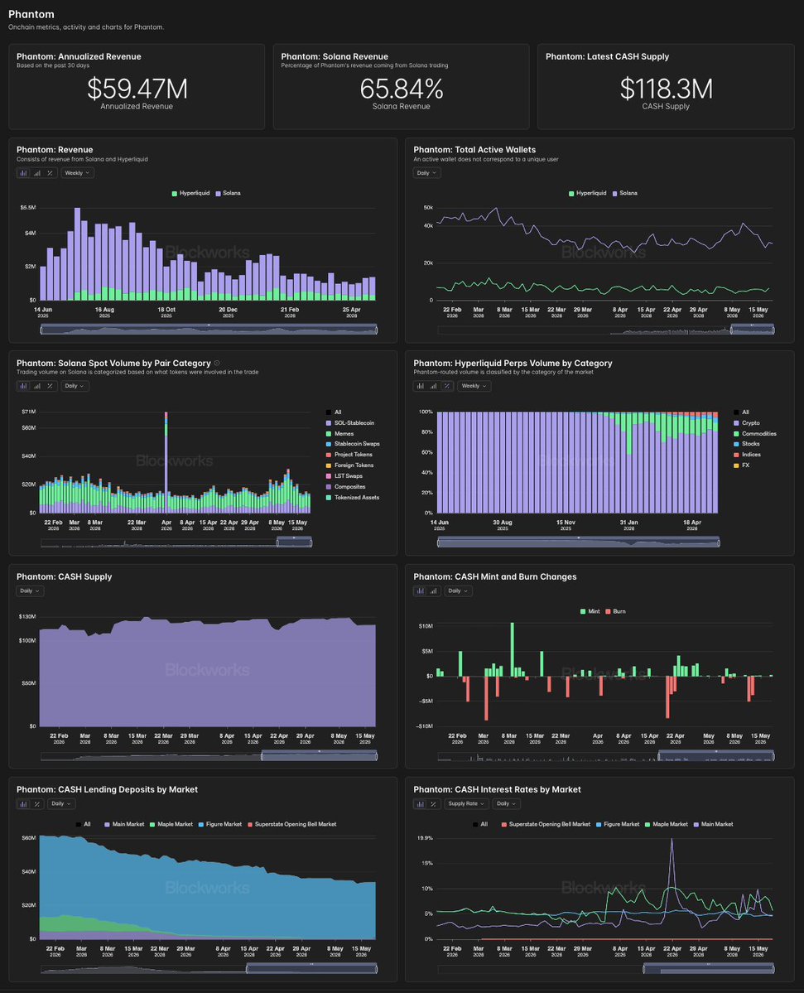
Task: Click range slider under Hyperliquid Perps Volume chart
Action: pyautogui.click(x=579, y=542)
